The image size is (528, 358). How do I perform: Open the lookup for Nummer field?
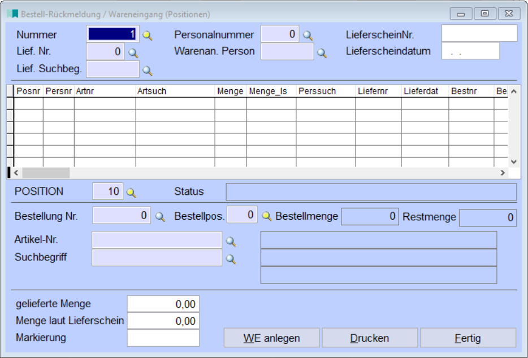coord(148,34)
